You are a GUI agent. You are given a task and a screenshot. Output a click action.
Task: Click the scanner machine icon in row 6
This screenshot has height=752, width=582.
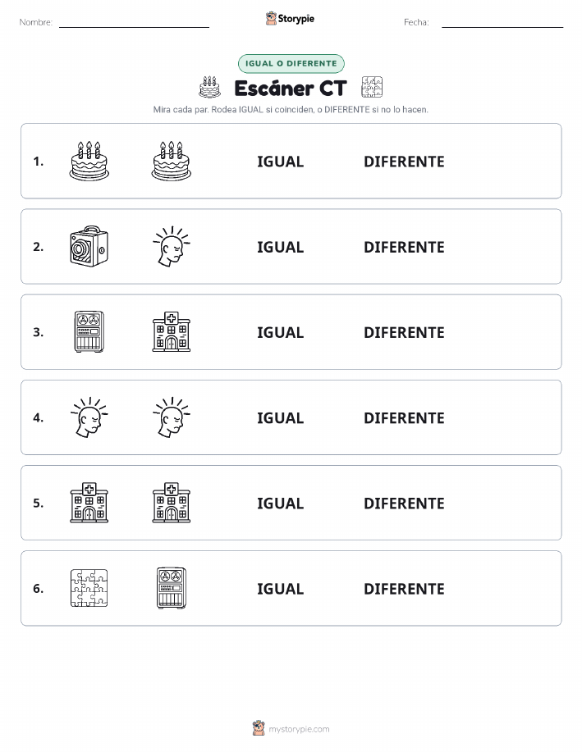[172, 588]
